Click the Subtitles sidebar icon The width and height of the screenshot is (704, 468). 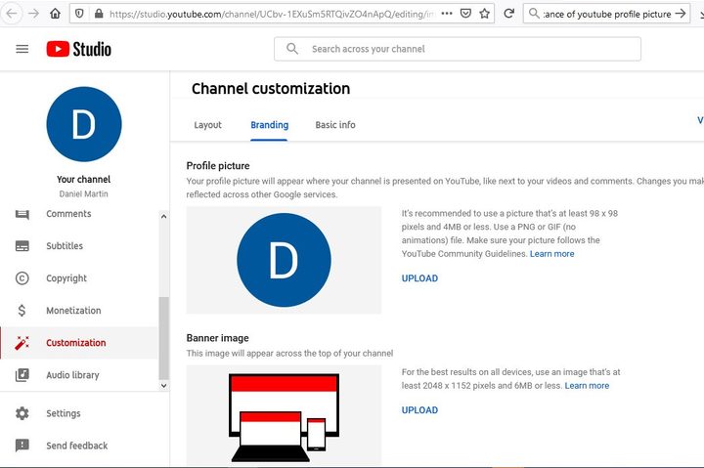click(22, 246)
